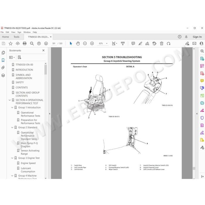Collapse Group 4 Machine bookmark
The image size is (205, 205).
[12, 176]
